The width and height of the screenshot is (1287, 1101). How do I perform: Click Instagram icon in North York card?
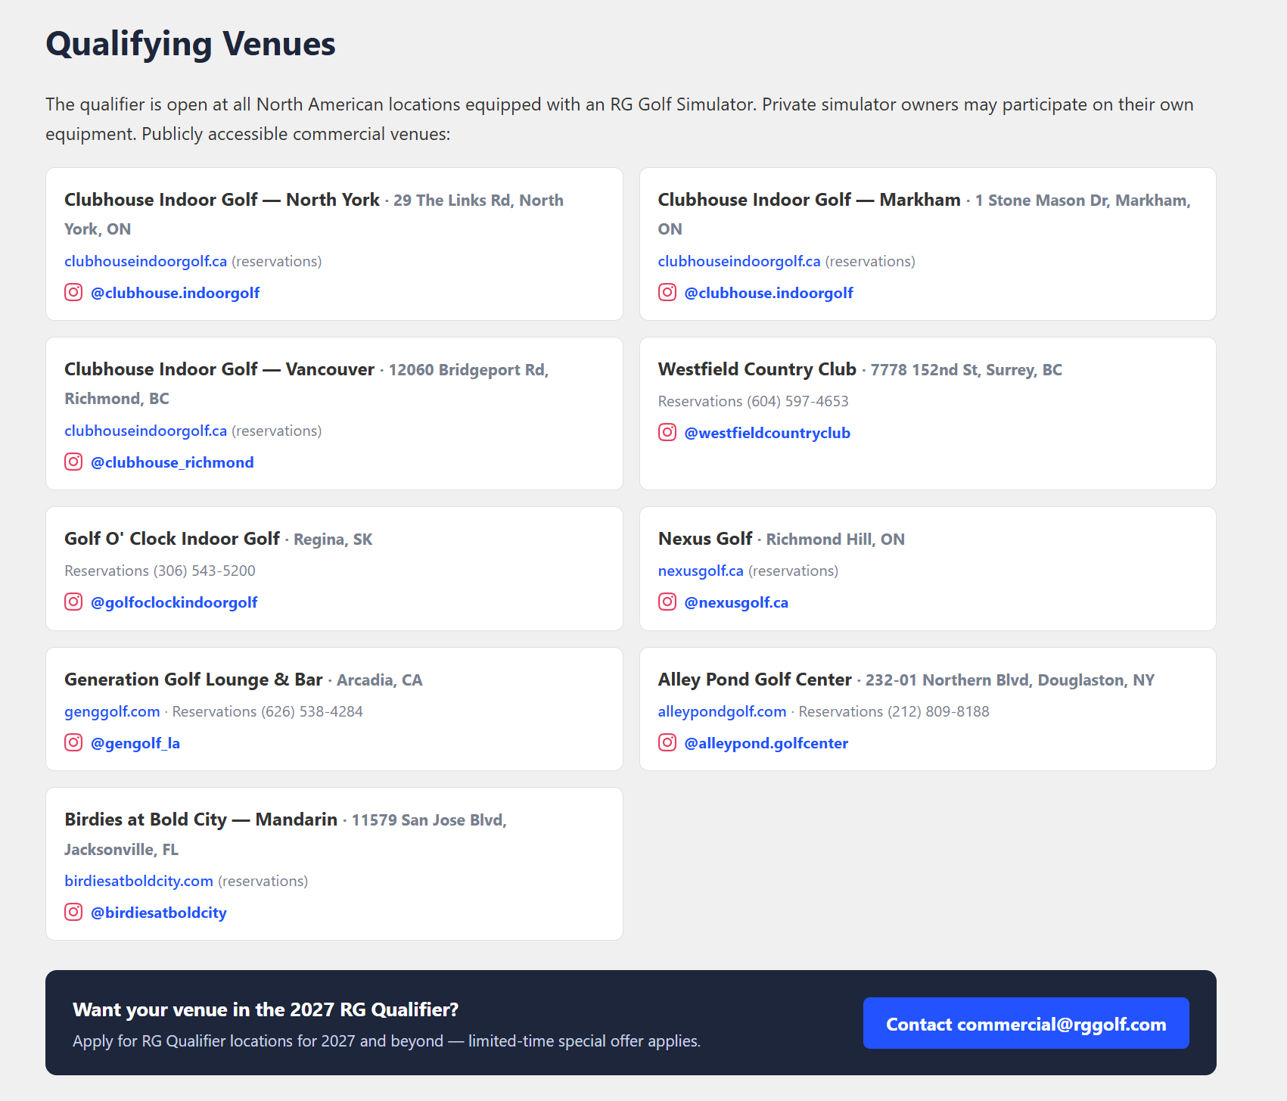click(73, 292)
